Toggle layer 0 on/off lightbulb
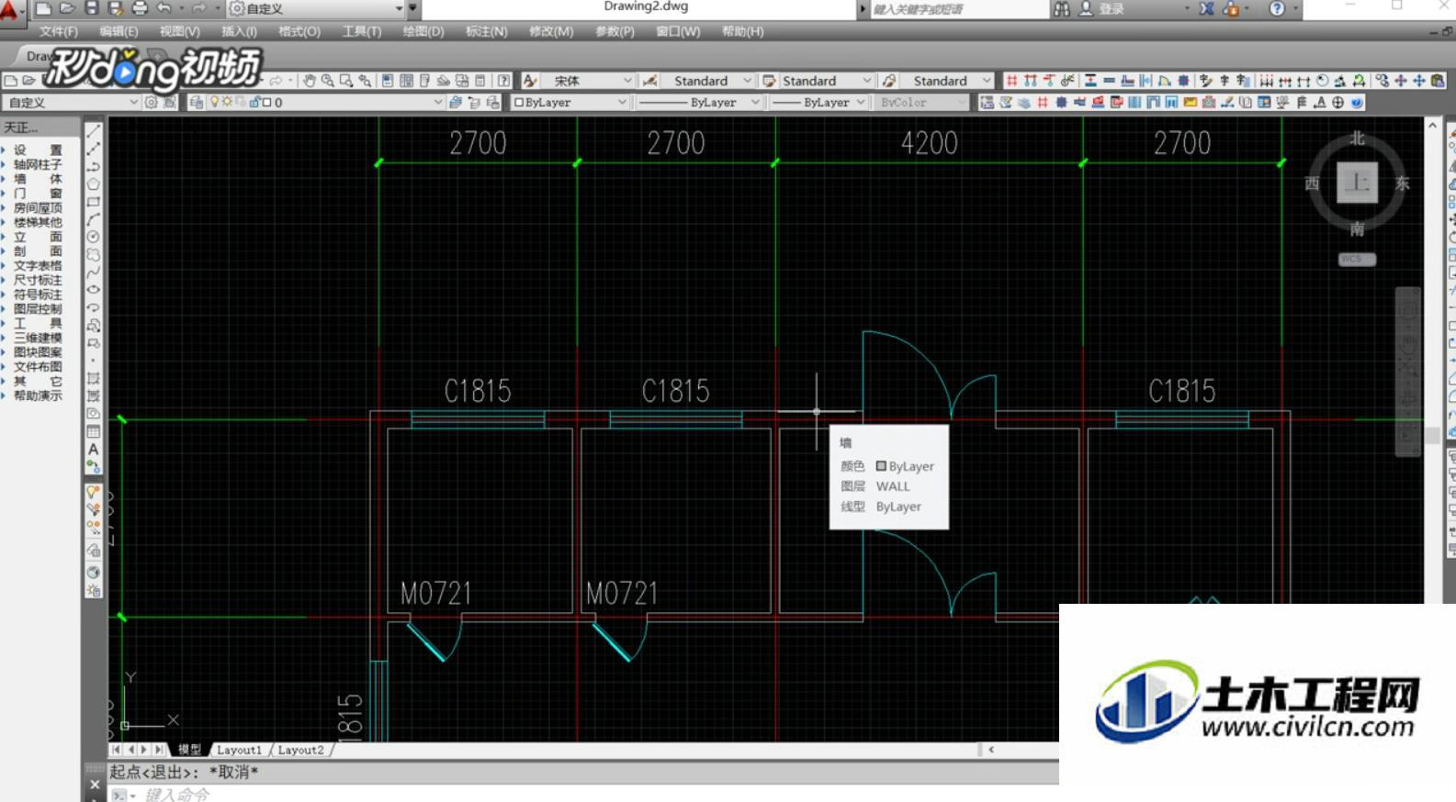Screen dimensions: 1456x802 pyautogui.click(x=215, y=102)
